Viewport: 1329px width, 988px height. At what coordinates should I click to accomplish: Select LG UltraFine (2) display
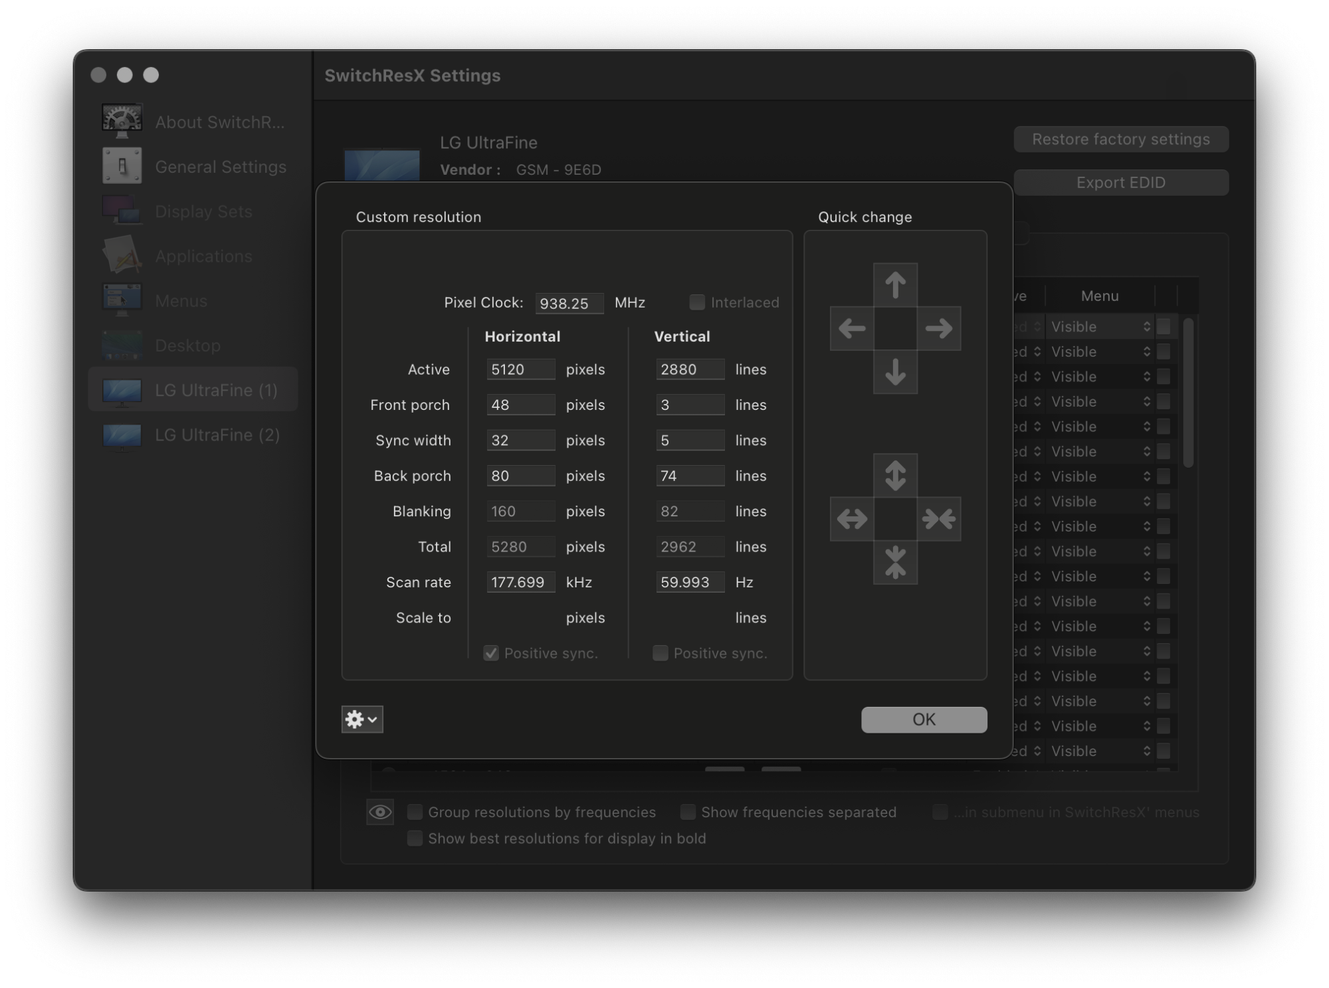[193, 435]
